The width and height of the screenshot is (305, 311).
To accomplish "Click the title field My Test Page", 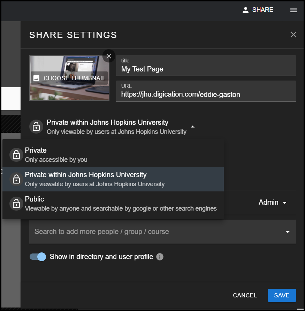I will pos(206,66).
